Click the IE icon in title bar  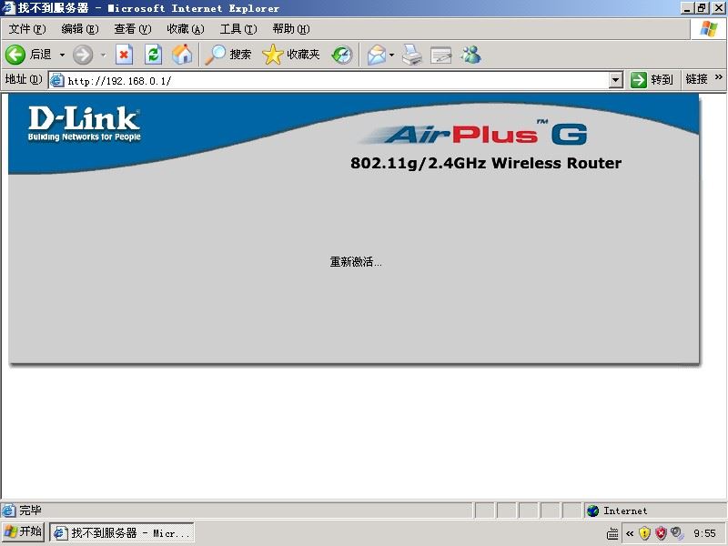(x=8, y=8)
